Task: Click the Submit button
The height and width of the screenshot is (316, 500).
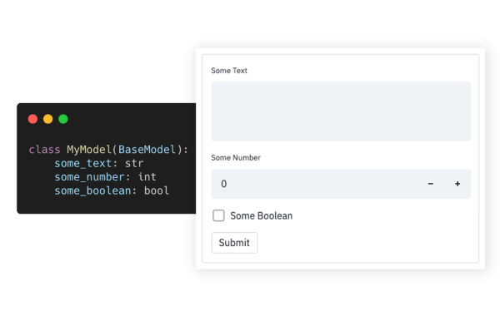Action: pos(234,243)
